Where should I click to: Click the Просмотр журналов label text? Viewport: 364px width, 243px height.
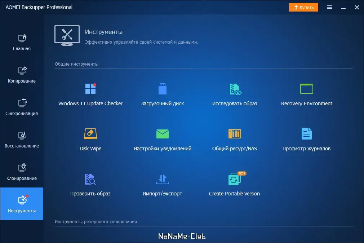point(306,149)
